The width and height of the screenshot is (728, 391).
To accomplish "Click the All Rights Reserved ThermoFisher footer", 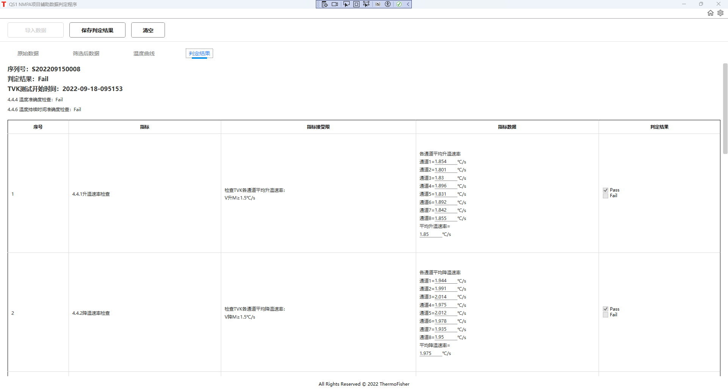I will pyautogui.click(x=364, y=384).
